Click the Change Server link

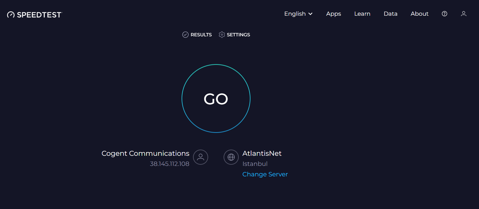click(x=265, y=174)
